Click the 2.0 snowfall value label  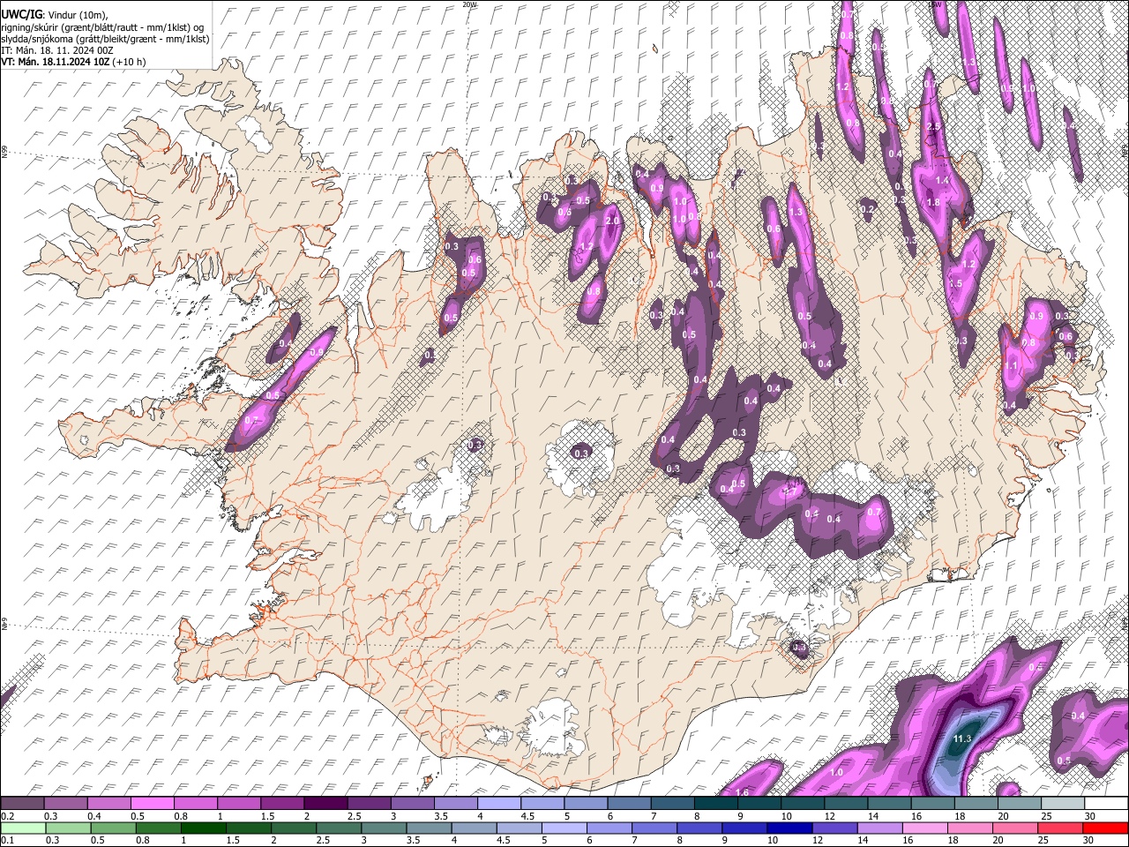click(x=611, y=221)
